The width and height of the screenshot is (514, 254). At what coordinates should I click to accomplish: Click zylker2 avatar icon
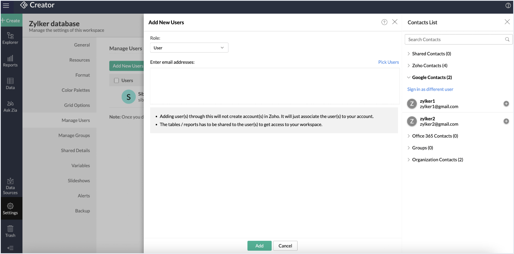pos(412,121)
